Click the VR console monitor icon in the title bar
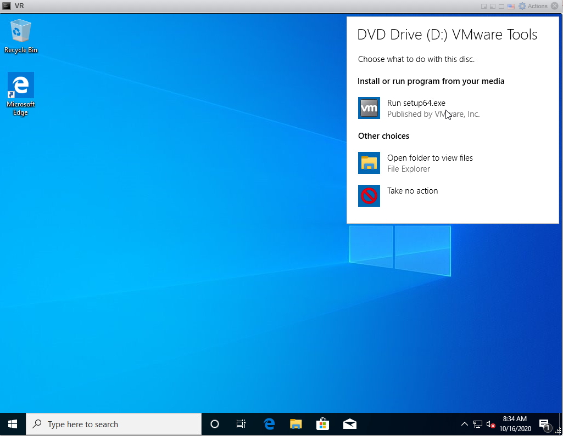Screen dimensions: 563x436 click(x=7, y=6)
